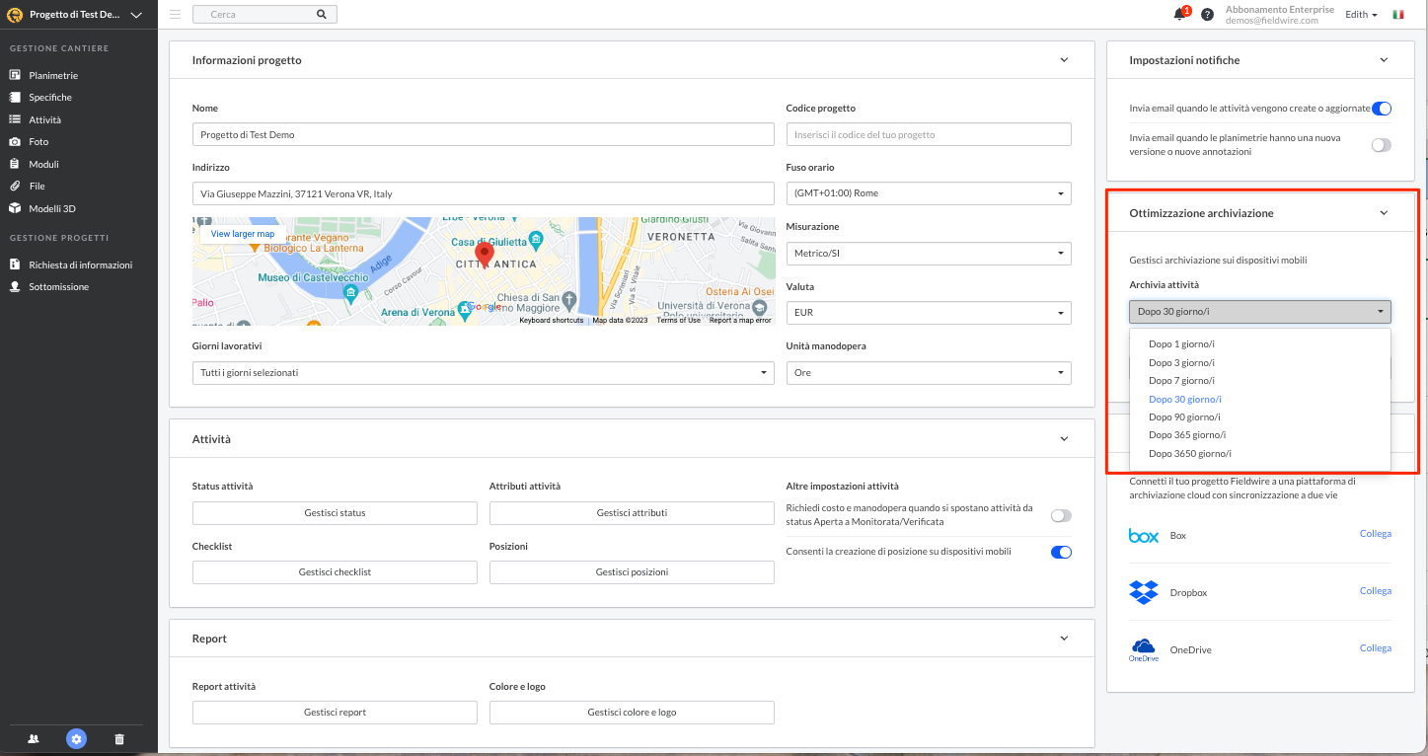Toggle the hamburger menu icon

(176, 15)
